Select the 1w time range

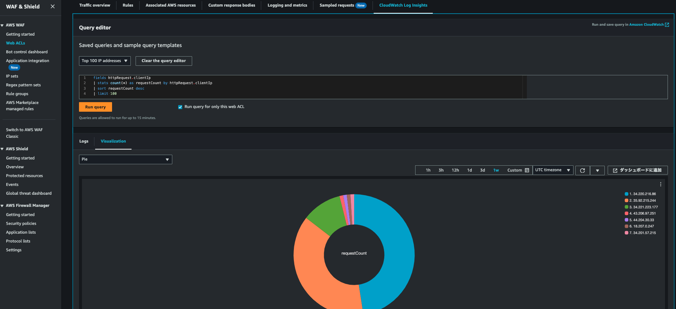click(496, 170)
